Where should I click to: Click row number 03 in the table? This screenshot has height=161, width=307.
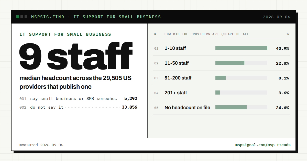(156, 78)
